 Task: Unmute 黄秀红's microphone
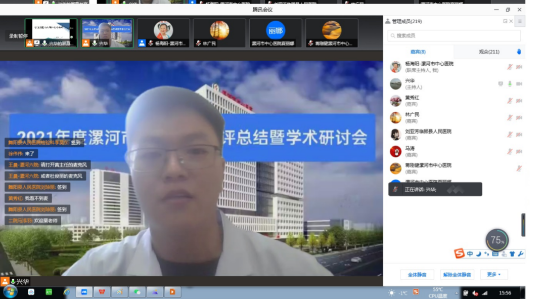click(510, 101)
